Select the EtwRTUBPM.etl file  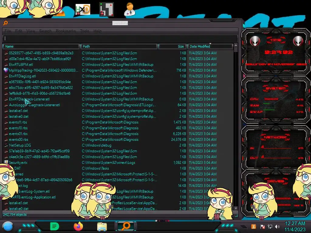pyautogui.click(x=21, y=65)
